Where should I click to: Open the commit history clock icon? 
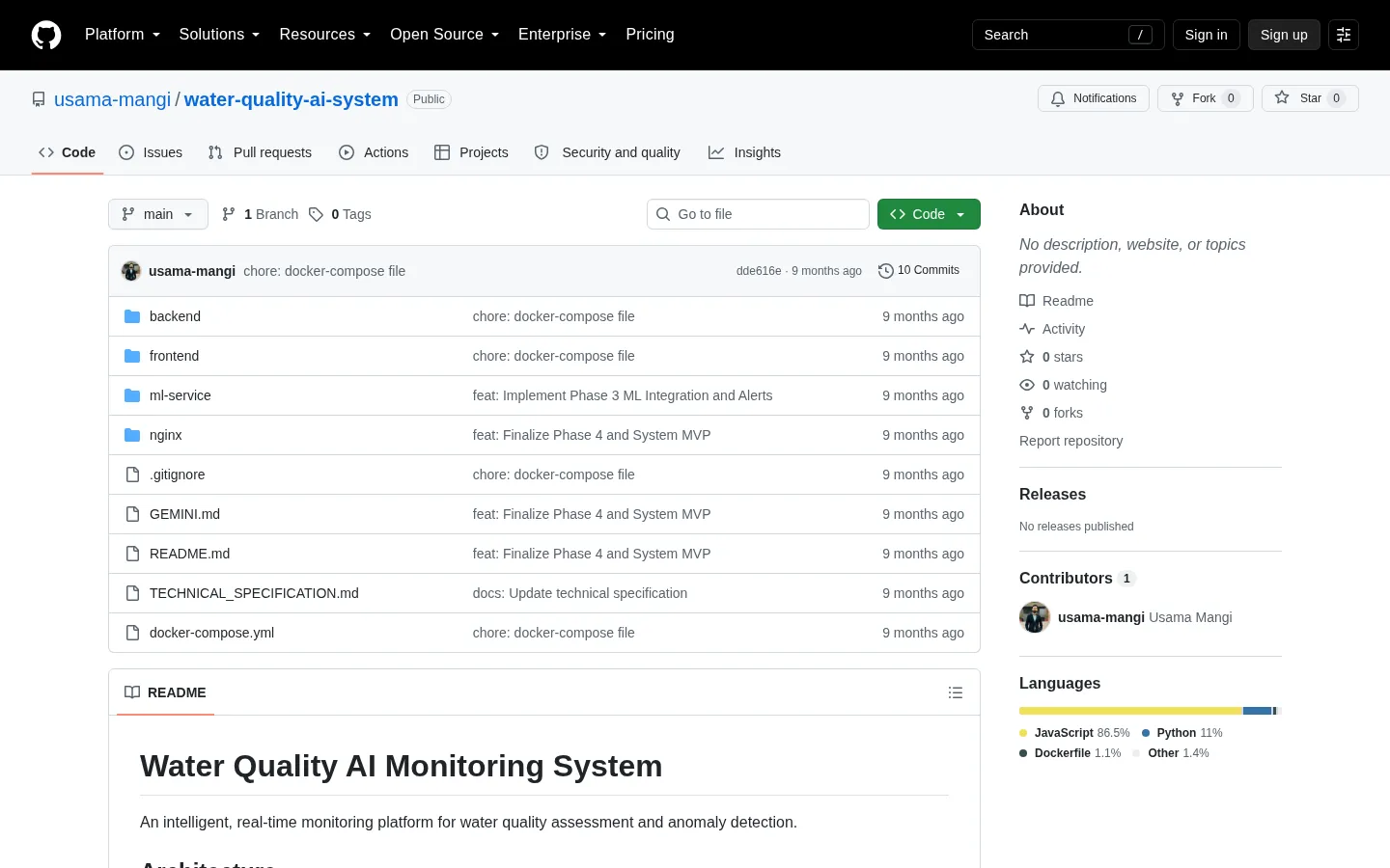click(886, 271)
